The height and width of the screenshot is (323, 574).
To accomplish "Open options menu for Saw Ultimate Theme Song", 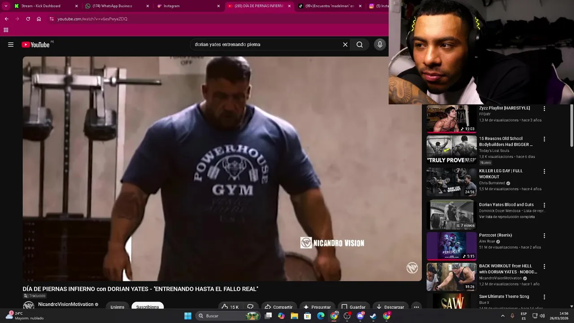I will [x=544, y=297].
